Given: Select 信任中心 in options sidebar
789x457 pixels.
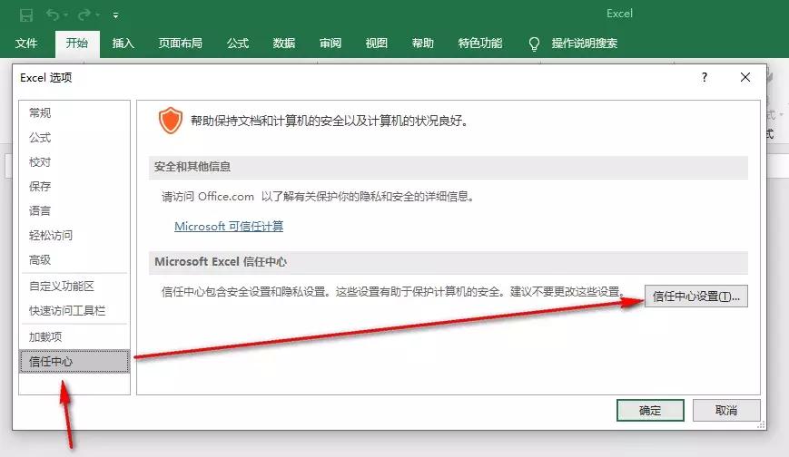Looking at the screenshot, I should (x=74, y=362).
